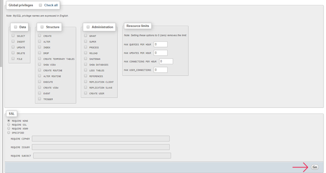The width and height of the screenshot is (326, 173).
Task: Tick the INDEX privilege checkbox
Action: point(39,47)
